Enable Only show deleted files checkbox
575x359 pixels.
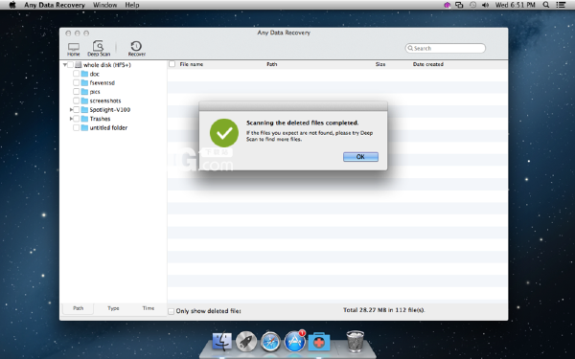coord(172,311)
